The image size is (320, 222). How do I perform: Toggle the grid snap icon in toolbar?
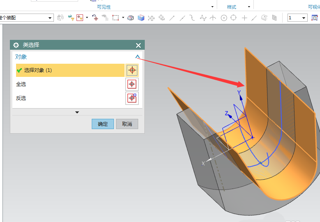coord(274,18)
